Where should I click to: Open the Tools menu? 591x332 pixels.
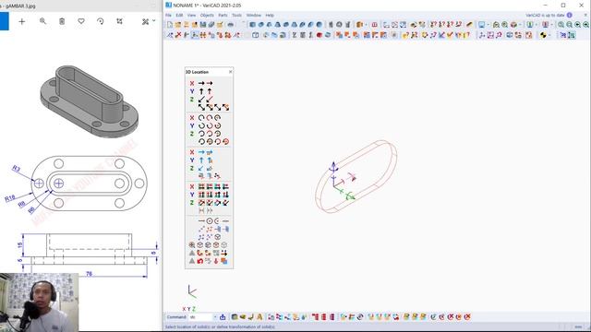coord(236,16)
